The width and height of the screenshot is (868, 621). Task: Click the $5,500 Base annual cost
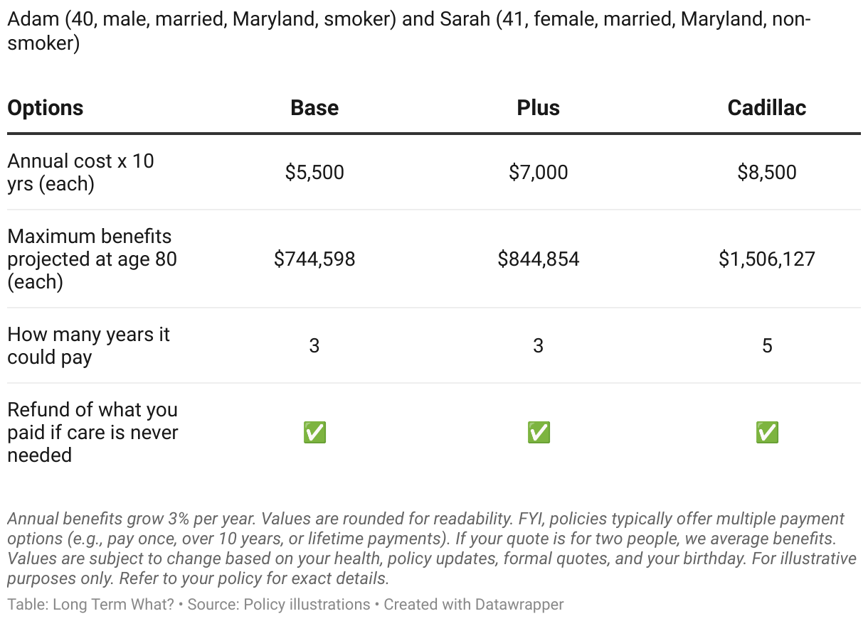[314, 173]
